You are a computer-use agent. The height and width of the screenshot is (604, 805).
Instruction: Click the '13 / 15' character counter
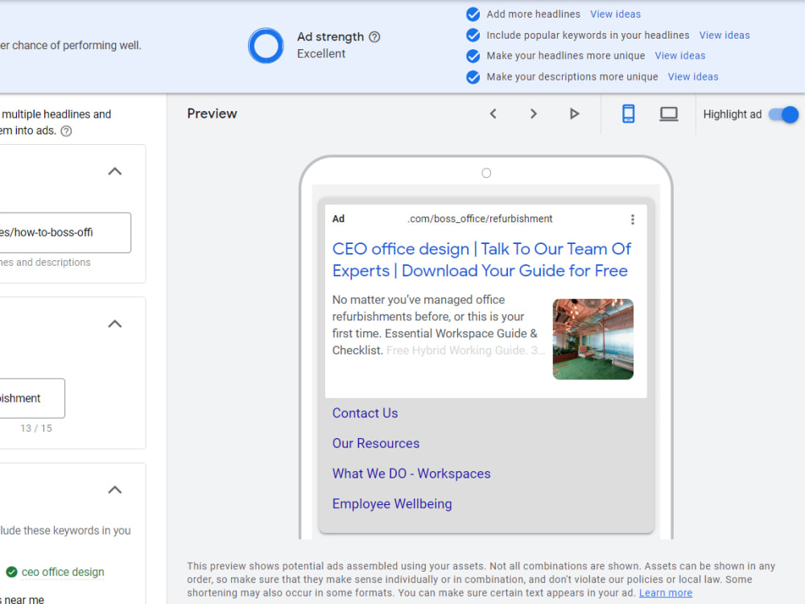[x=36, y=428]
